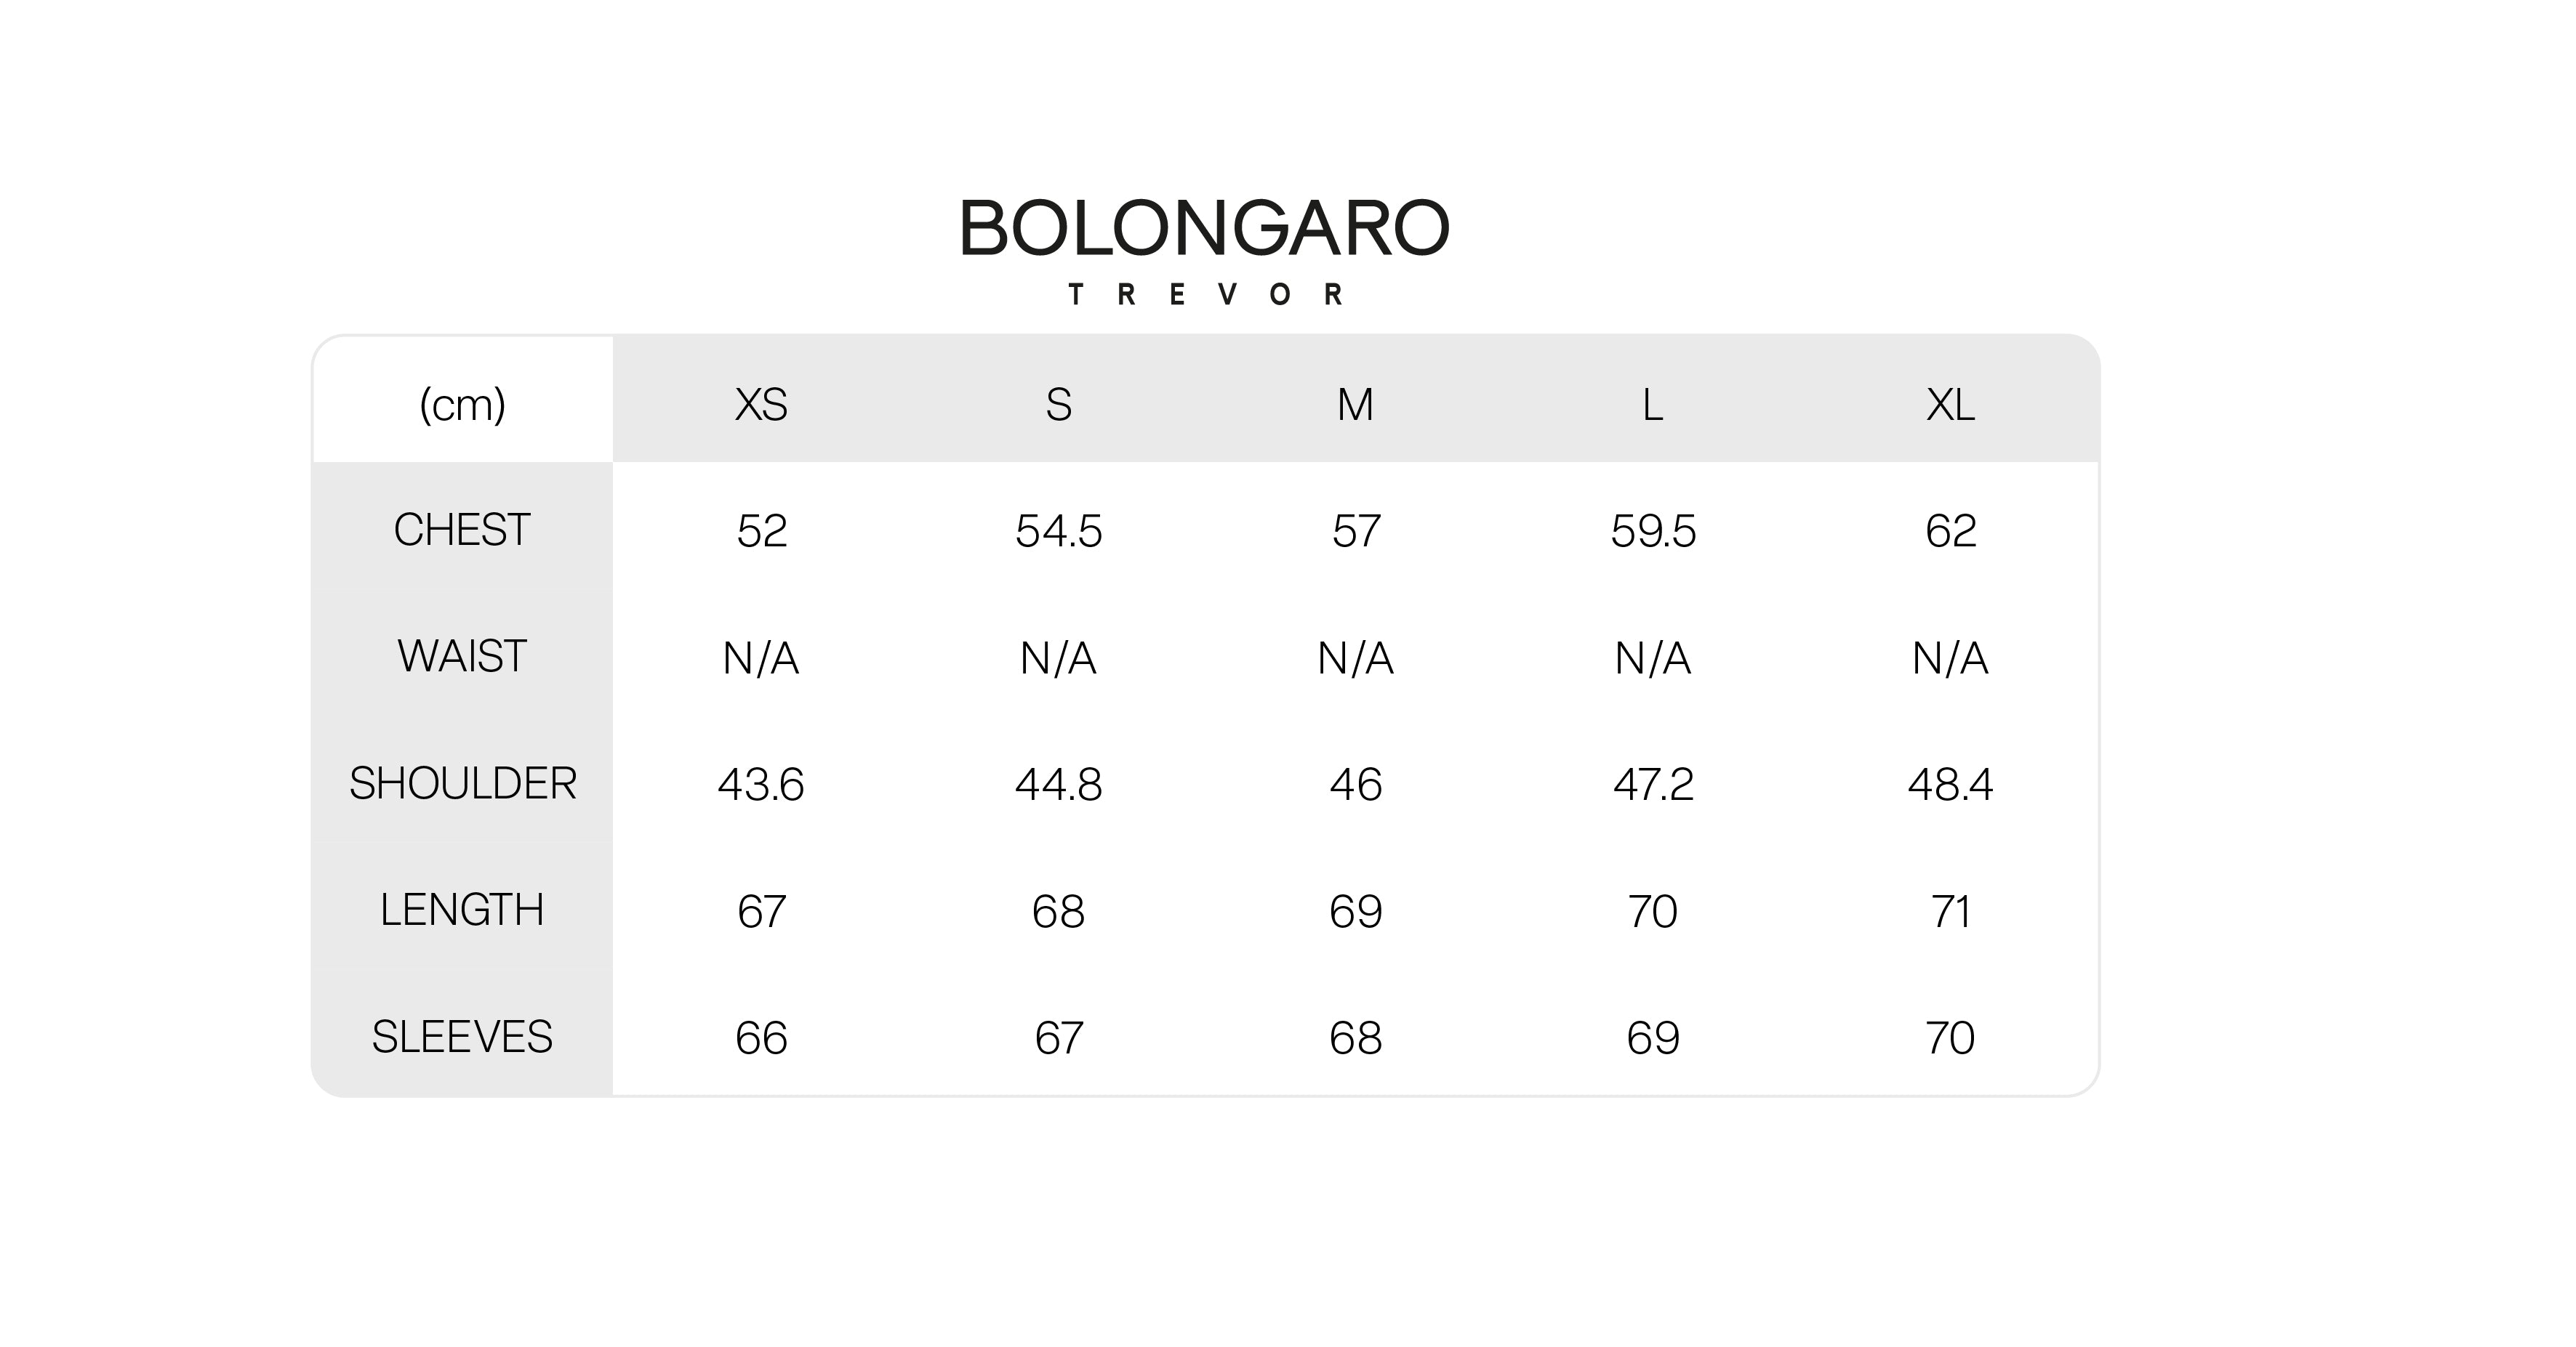Select the N/A waist cell under M

point(1355,658)
